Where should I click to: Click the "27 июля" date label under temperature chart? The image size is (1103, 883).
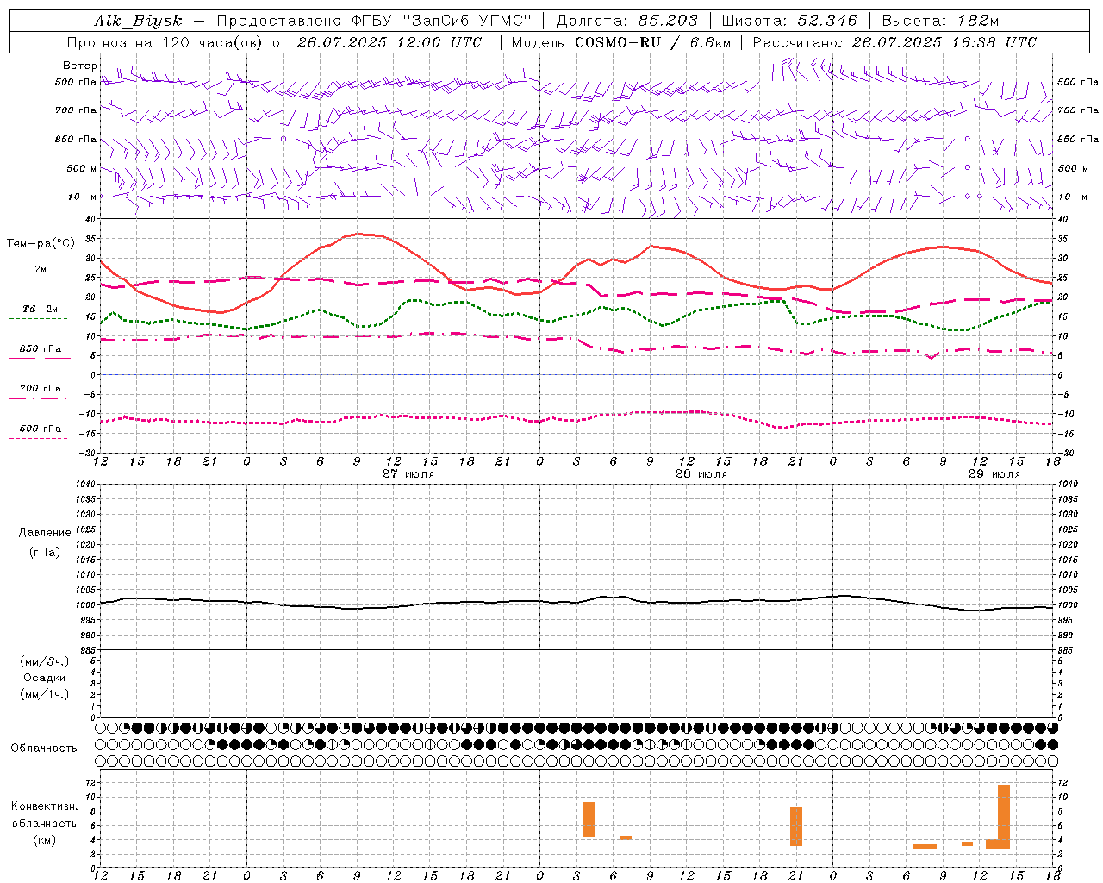tap(408, 474)
